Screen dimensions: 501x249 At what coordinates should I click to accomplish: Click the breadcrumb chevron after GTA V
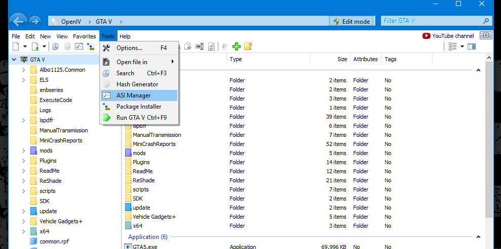pyautogui.click(x=121, y=22)
